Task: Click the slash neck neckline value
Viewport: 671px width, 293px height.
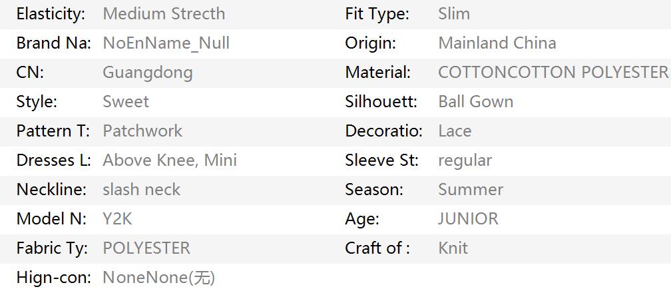Action: tap(141, 189)
